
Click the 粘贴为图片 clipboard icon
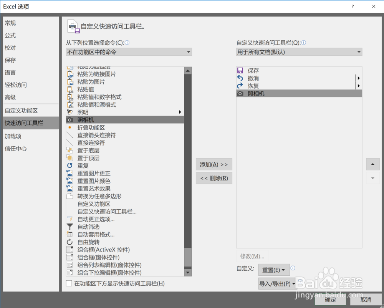coord(70,81)
